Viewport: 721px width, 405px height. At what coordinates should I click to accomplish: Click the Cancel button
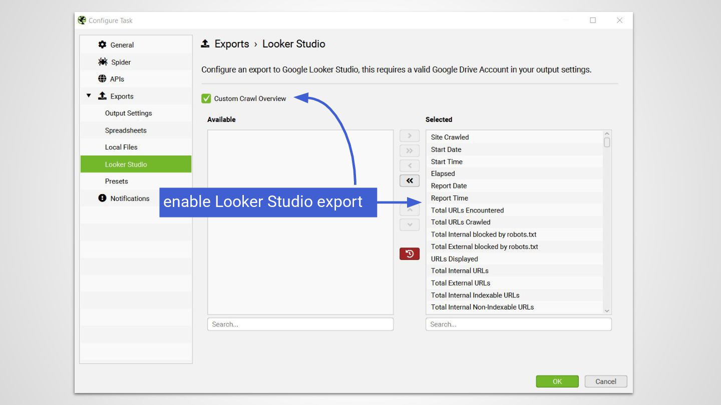click(x=606, y=381)
